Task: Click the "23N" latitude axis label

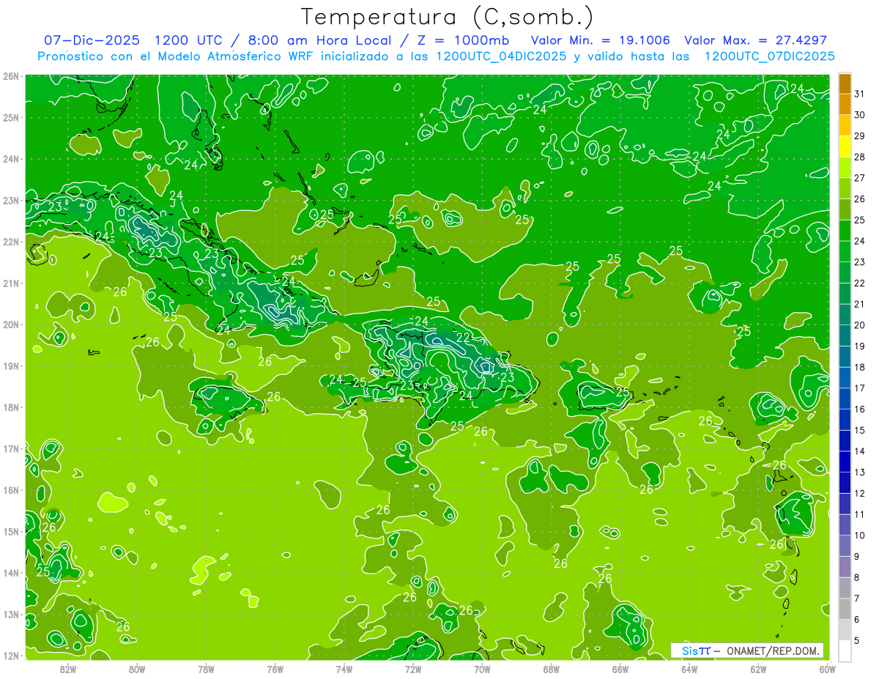Action: tap(11, 200)
